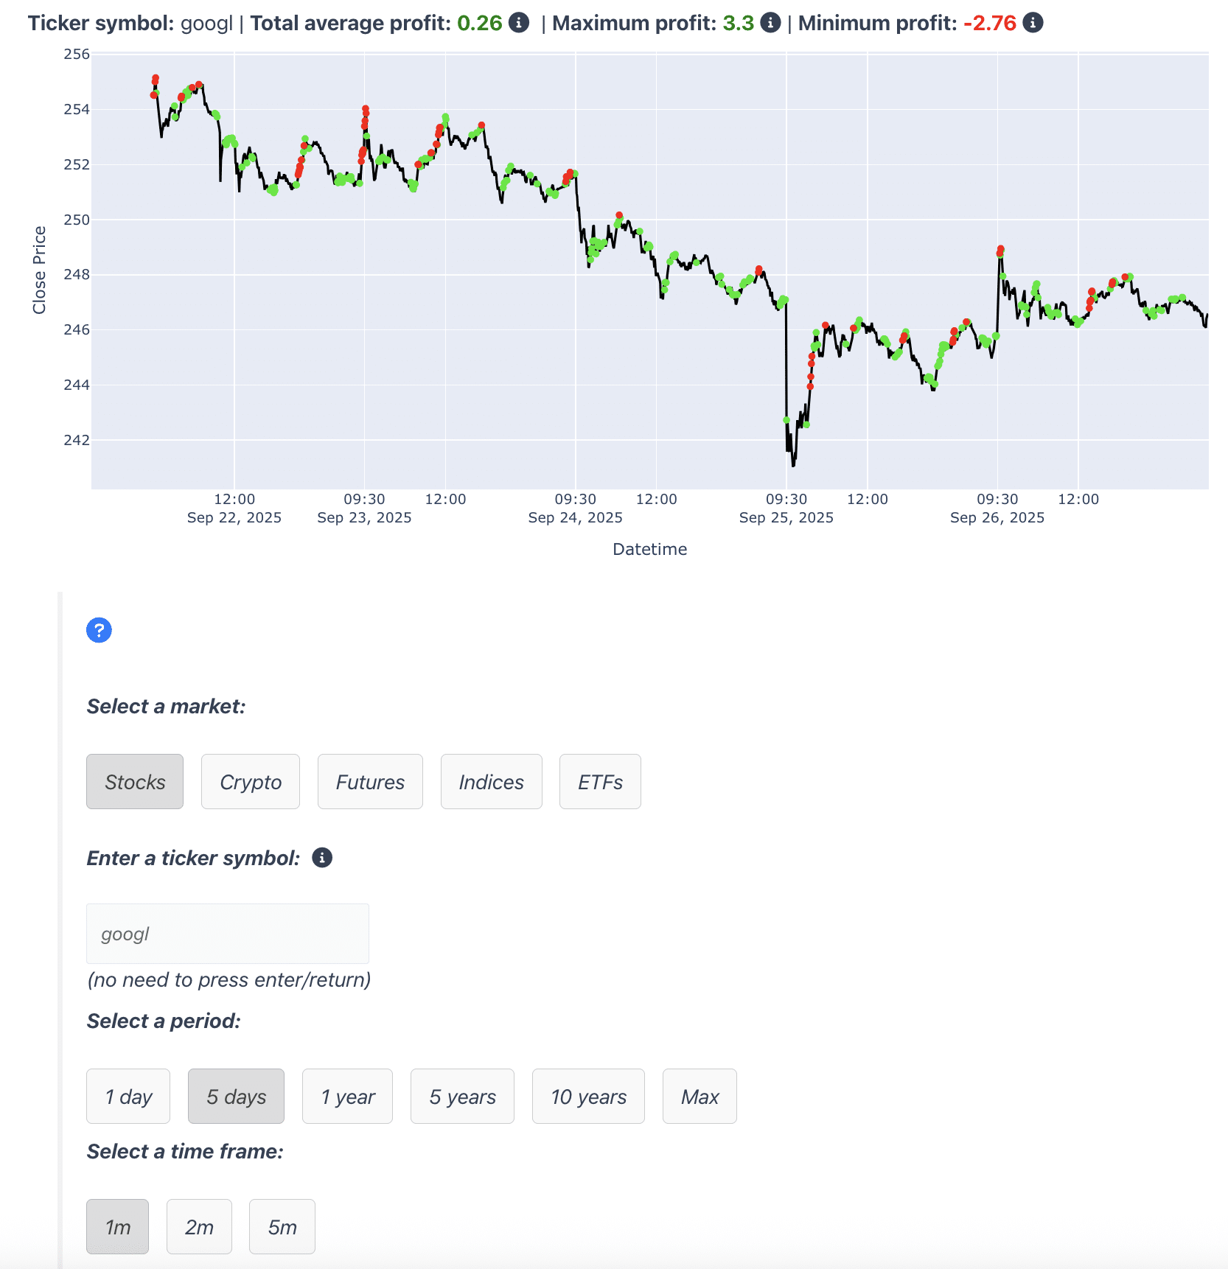The width and height of the screenshot is (1228, 1269).
Task: Choose the Crypto market
Action: pos(251,781)
